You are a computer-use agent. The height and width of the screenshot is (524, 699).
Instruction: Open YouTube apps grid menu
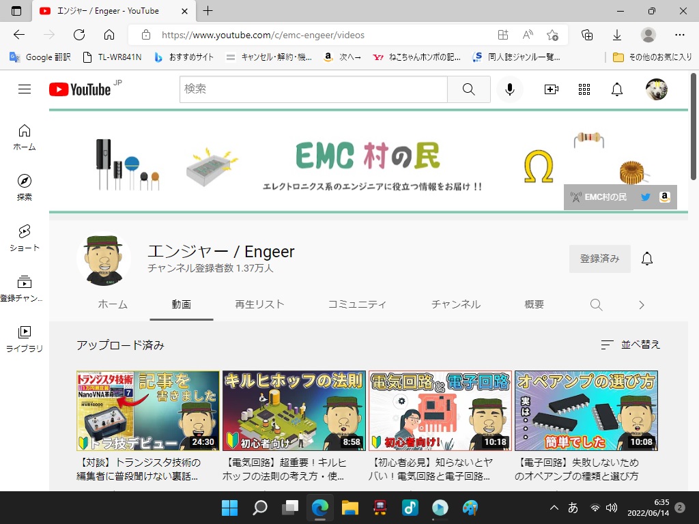[584, 89]
